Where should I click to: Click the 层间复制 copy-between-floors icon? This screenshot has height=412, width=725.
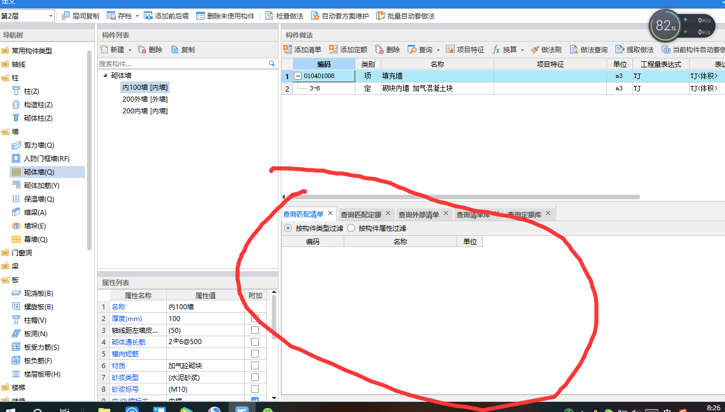pos(65,16)
